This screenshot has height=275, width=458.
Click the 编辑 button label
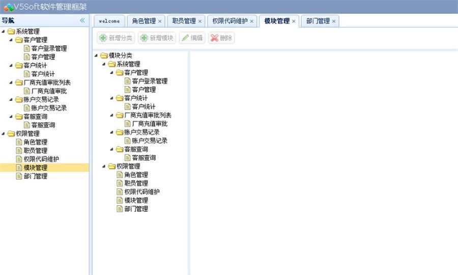click(x=196, y=38)
